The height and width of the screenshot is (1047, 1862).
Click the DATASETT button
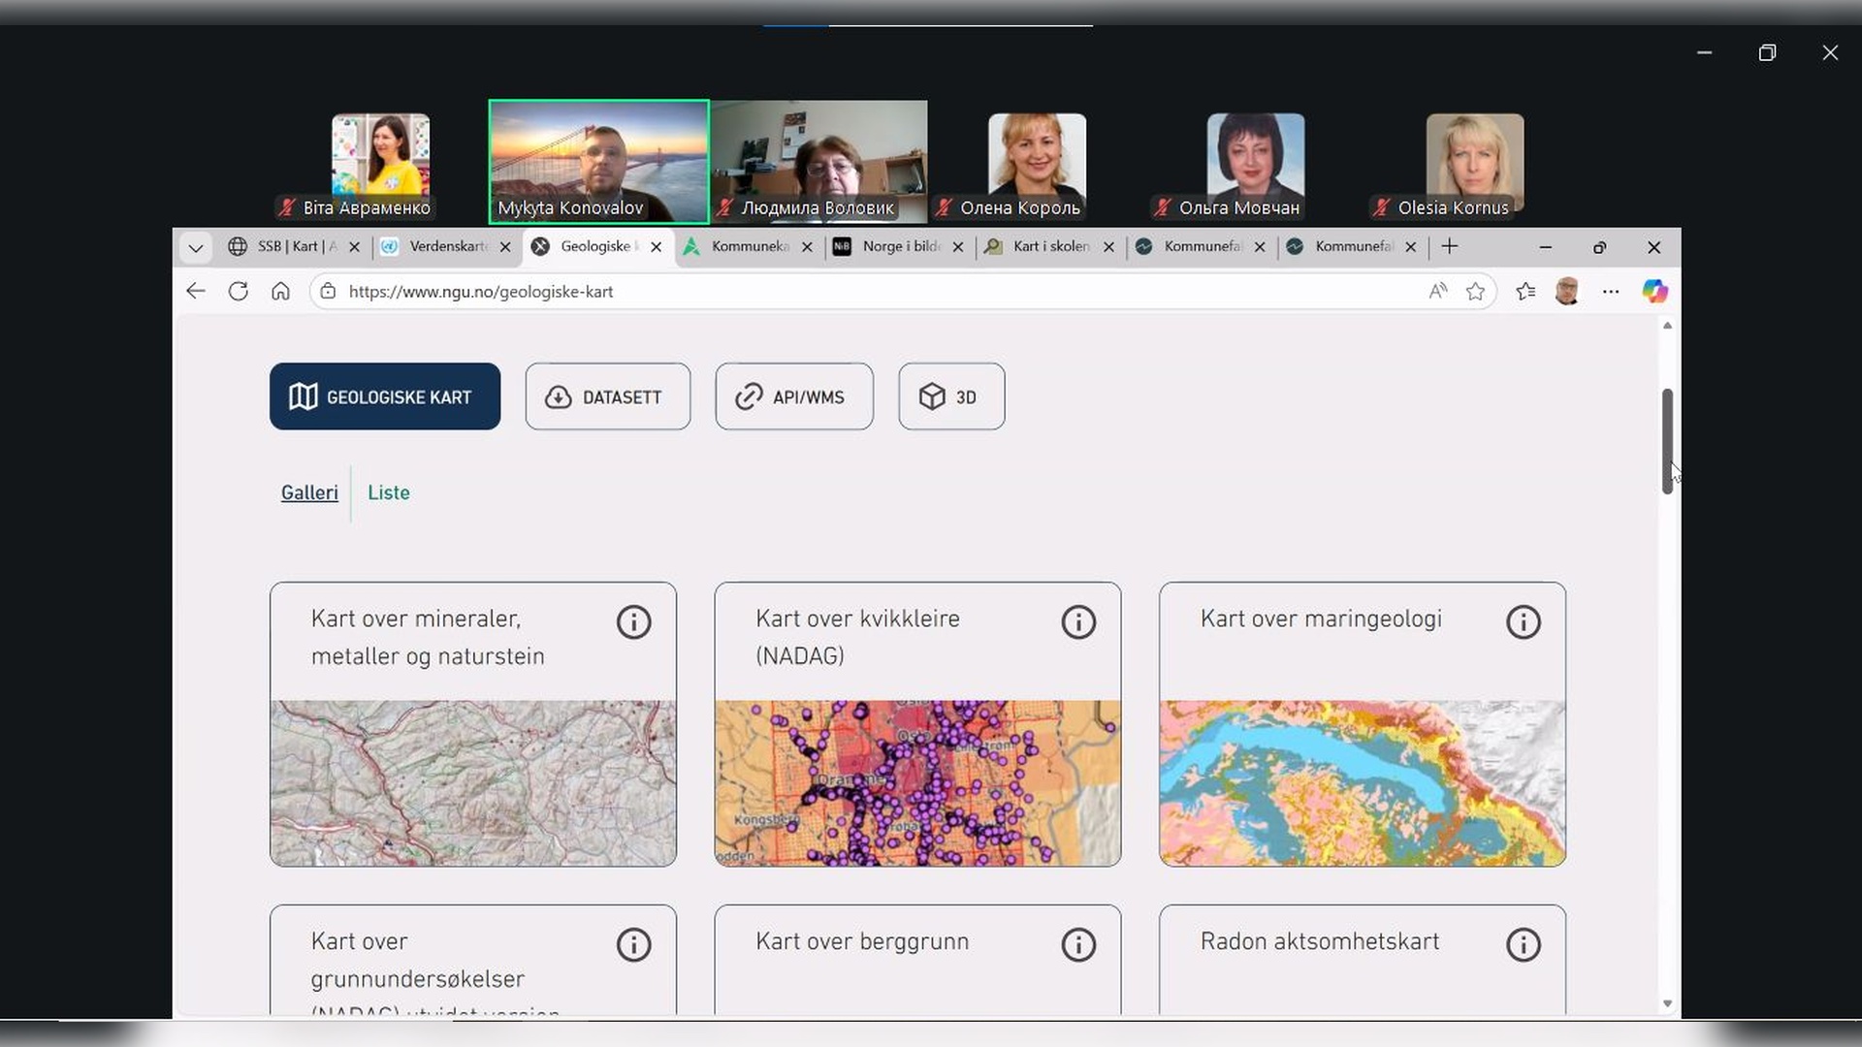pos(607,397)
